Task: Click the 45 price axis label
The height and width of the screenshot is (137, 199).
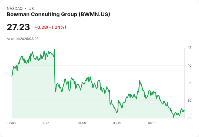Action: point(189,48)
